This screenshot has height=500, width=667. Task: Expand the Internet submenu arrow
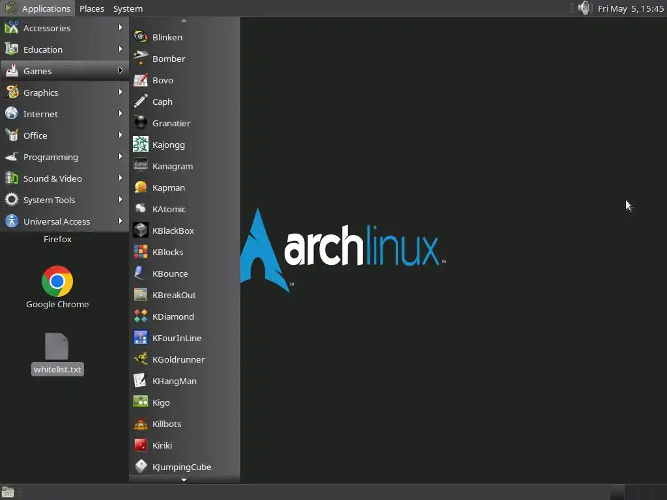(121, 113)
